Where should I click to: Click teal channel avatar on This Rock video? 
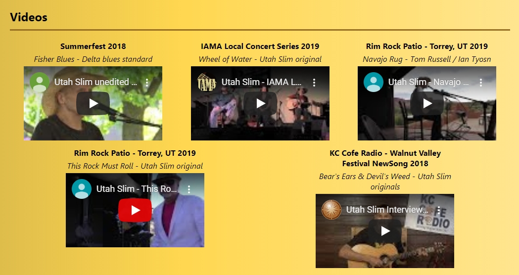pos(82,189)
